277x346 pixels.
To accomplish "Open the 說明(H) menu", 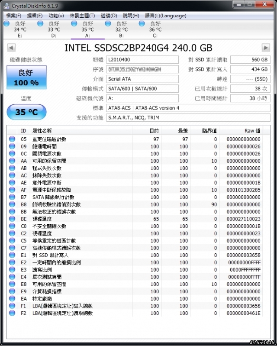I will (131, 16).
